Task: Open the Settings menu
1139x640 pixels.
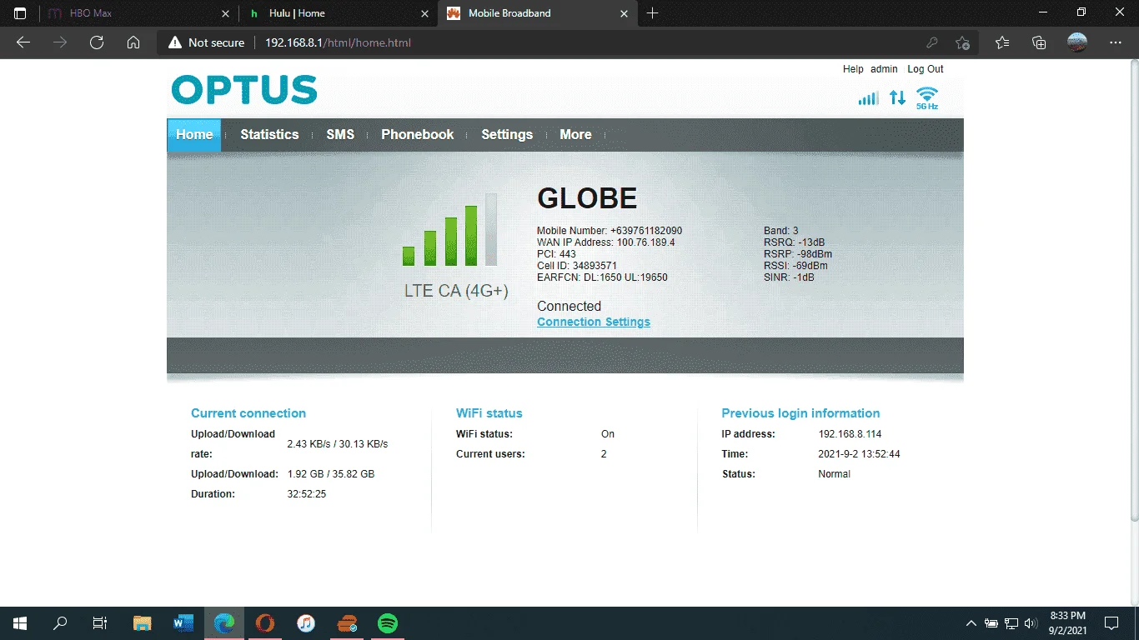Action: point(507,135)
